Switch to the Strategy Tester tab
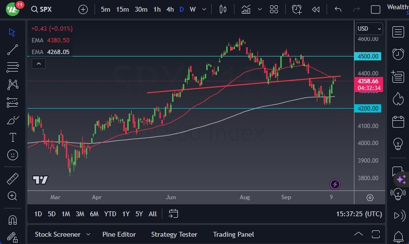This screenshot has height=244, width=409. pyautogui.click(x=174, y=234)
